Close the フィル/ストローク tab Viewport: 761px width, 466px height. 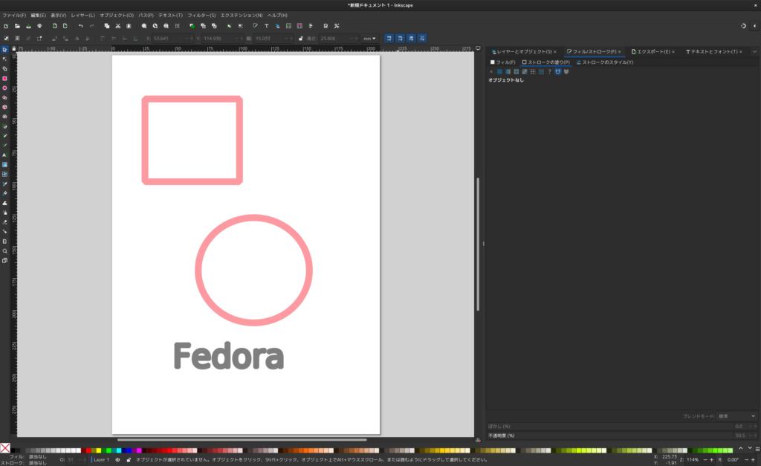pyautogui.click(x=619, y=51)
